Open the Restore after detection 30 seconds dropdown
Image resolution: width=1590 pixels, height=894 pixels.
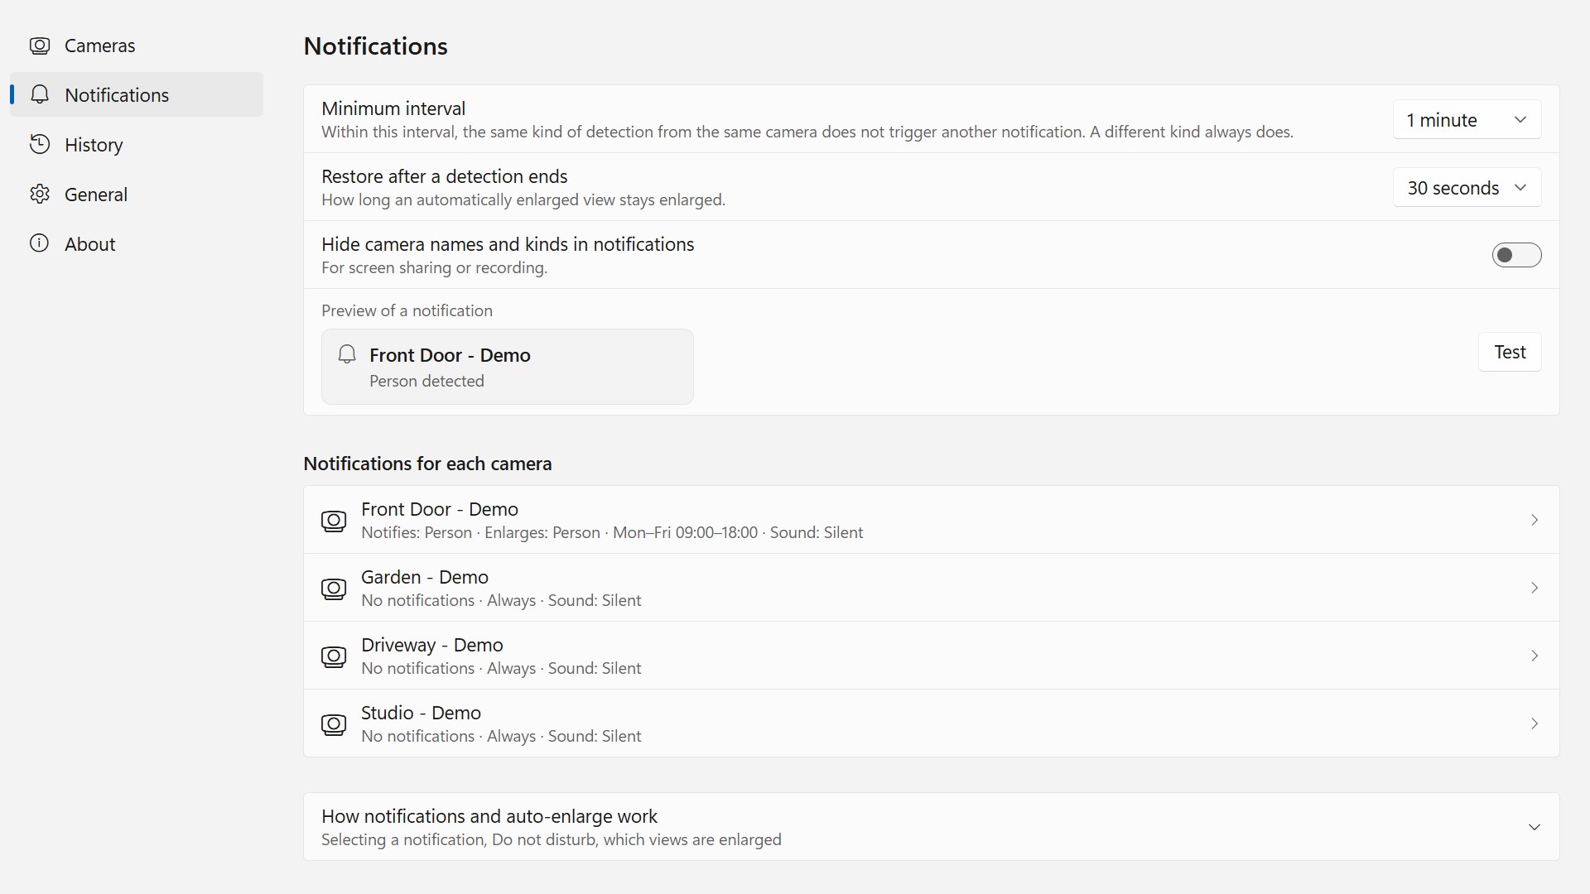1467,188
